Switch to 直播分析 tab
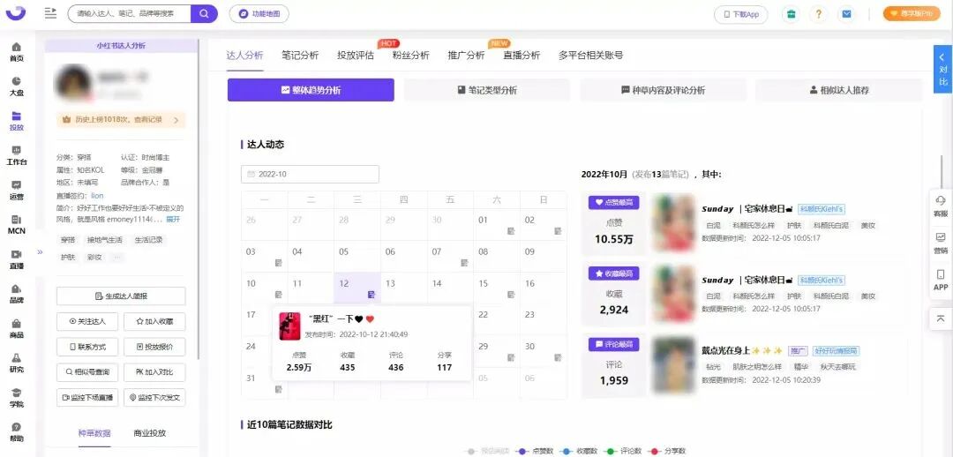This screenshot has height=457, width=953. pyautogui.click(x=522, y=56)
